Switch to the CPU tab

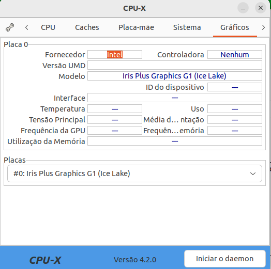coord(48,27)
